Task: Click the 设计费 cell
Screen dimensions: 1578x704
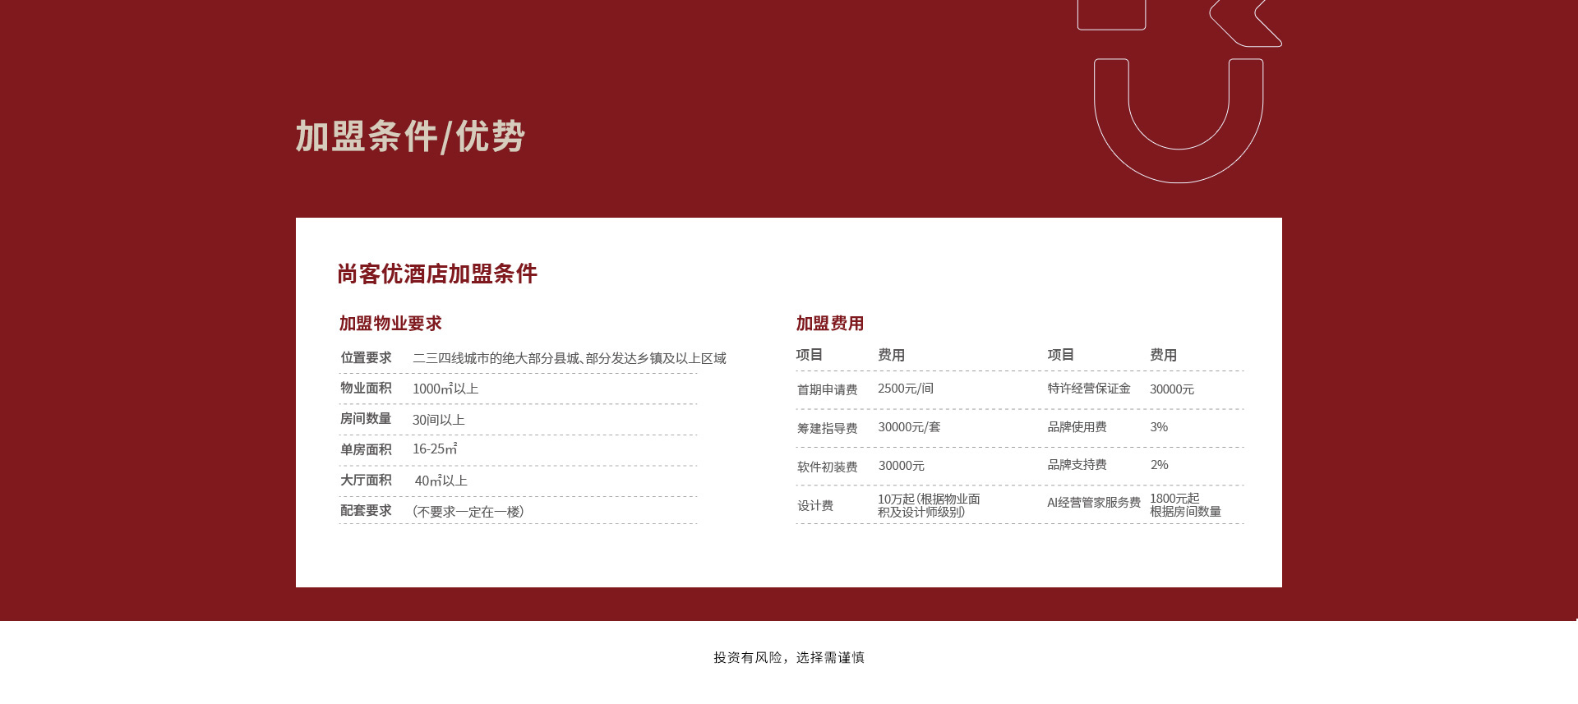Action: click(815, 505)
